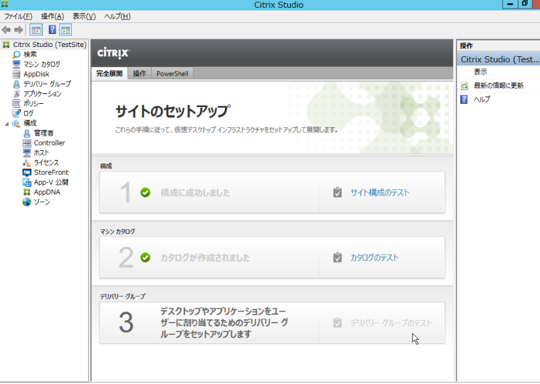
Task: Select App-V 公開 in the tree
Action: [x=51, y=182]
